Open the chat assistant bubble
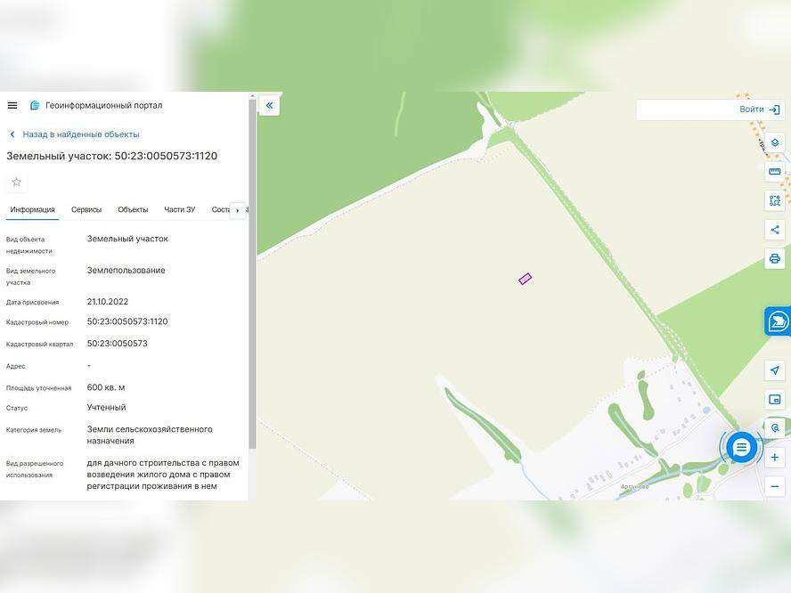The height and width of the screenshot is (593, 791). [x=741, y=447]
